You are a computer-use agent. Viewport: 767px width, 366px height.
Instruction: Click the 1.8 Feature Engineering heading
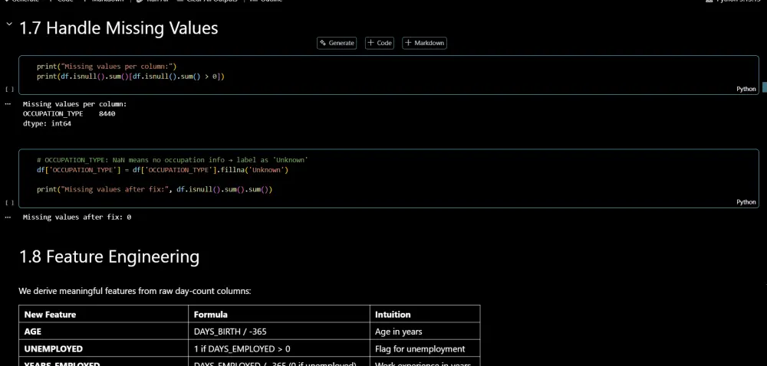click(109, 257)
